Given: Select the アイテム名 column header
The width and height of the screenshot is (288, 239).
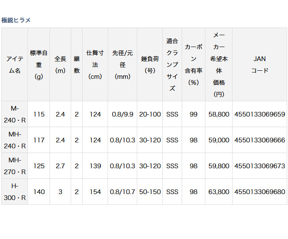Looking at the screenshot, I should coord(14,65).
